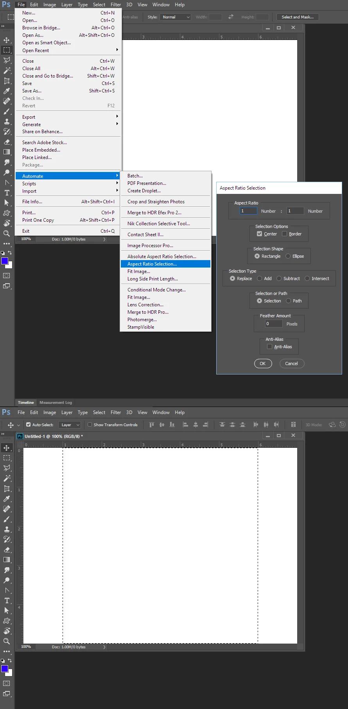
Task: Swap foreground and background colors in Untitled-1 window
Action: [x=10, y=660]
